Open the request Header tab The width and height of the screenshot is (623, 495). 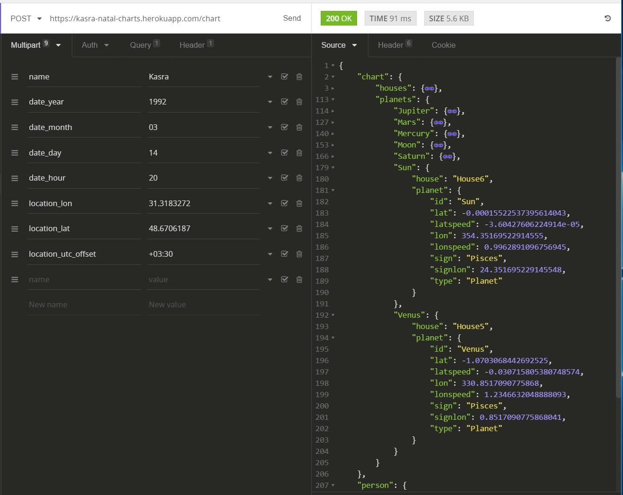click(196, 45)
